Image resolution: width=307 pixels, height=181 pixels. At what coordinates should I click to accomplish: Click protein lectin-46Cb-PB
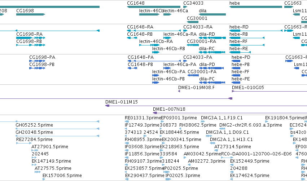155,83
